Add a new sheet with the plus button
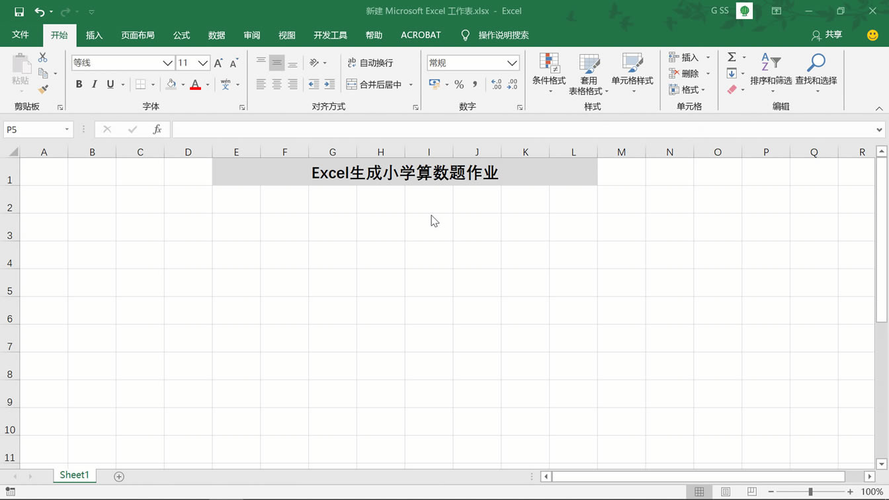 pos(118,475)
